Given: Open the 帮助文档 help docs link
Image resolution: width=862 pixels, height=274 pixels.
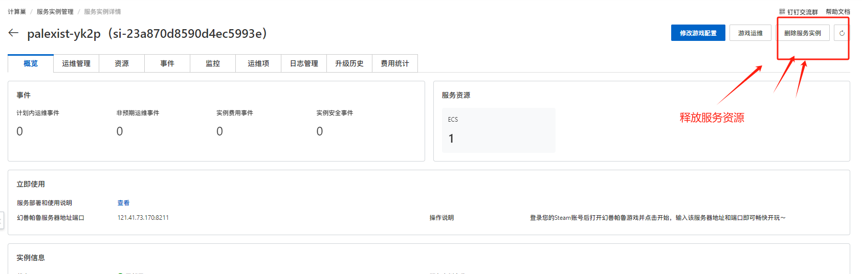Looking at the screenshot, I should [837, 12].
